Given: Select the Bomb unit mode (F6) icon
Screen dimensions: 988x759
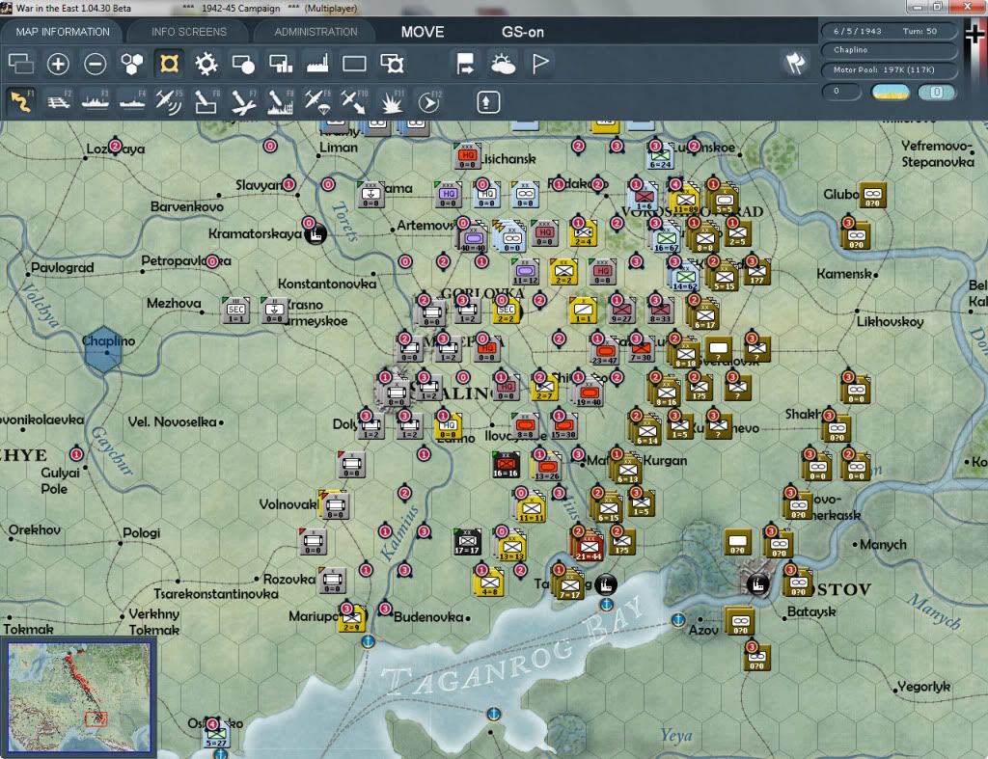Looking at the screenshot, I should pos(206,101).
